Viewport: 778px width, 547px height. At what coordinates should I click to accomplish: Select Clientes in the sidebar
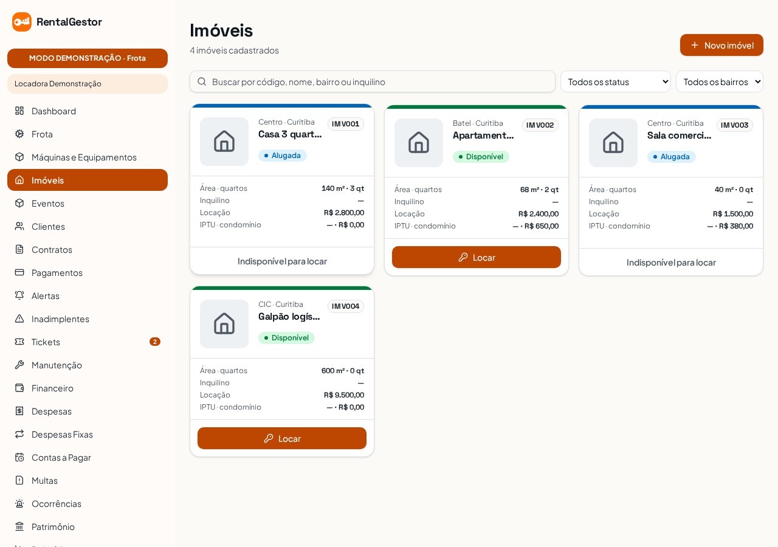88,226
